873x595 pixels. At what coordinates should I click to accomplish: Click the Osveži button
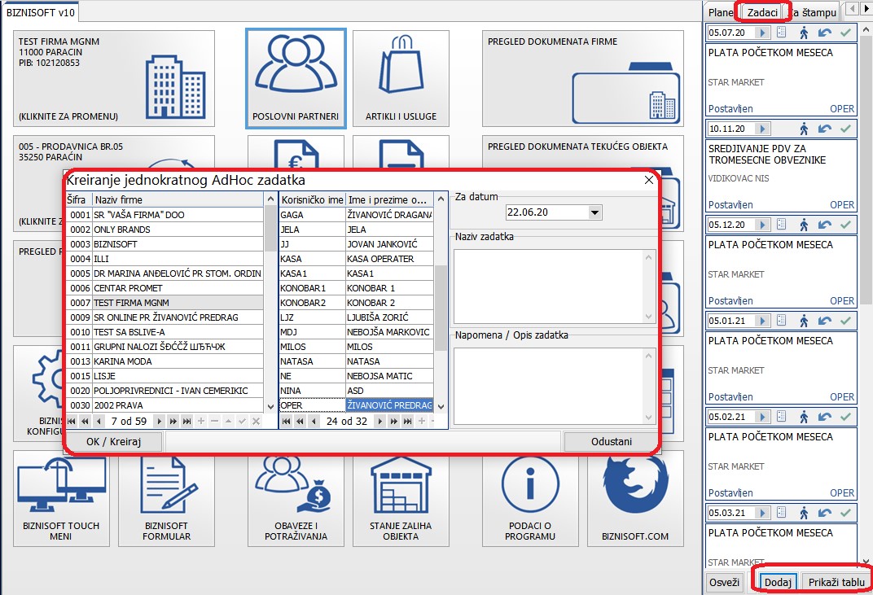724,582
